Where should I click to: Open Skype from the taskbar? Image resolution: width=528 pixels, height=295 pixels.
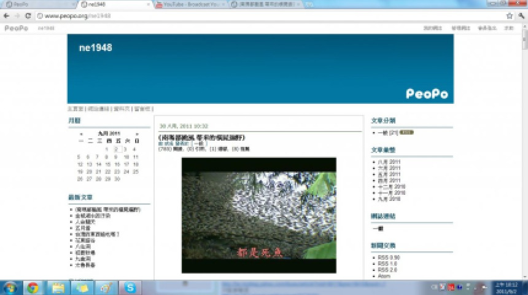pyautogui.click(x=130, y=288)
